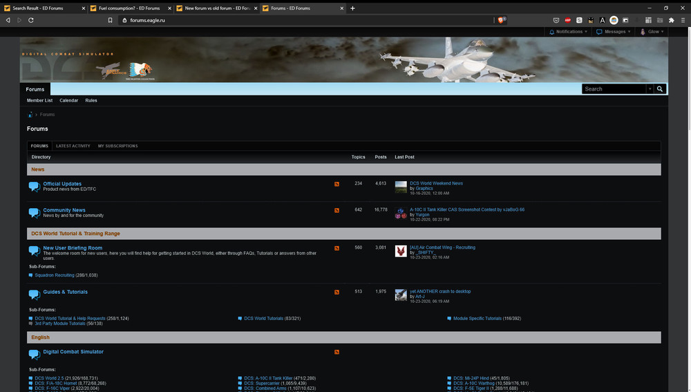The width and height of the screenshot is (691, 392).
Task: Bookmark this page via the bookmark icon
Action: click(110, 20)
